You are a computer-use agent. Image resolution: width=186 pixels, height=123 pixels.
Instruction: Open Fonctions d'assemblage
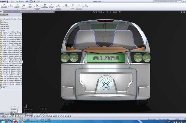point(45,6)
